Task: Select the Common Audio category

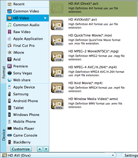Action: [x=28, y=25]
